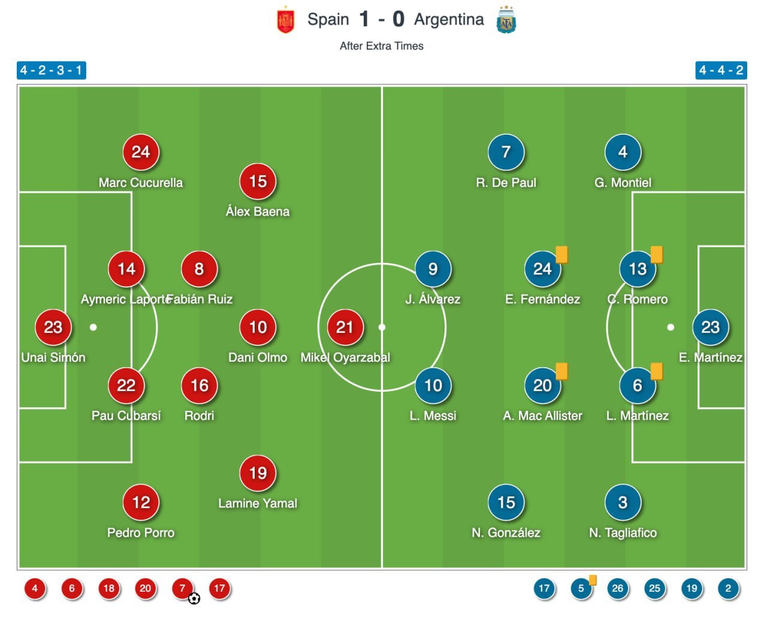The width and height of the screenshot is (767, 618).
Task: Click Unai Simón's goalkeeper marker 23
Action: pos(53,328)
